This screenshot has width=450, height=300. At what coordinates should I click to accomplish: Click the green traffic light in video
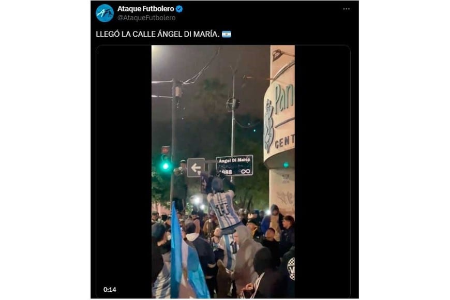166,166
